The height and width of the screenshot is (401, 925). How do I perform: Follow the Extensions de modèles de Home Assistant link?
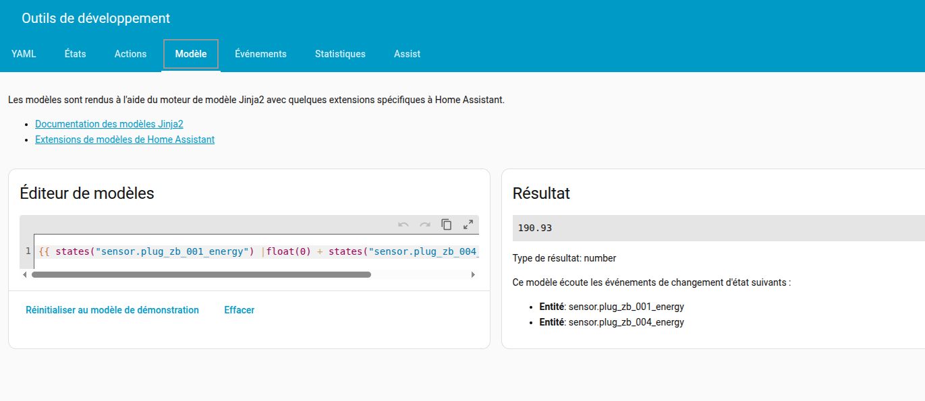coord(125,140)
